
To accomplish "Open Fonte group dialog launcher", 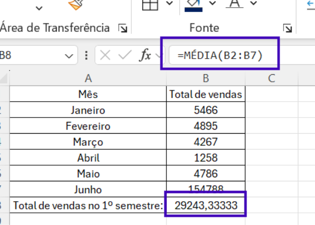I will point(287,28).
